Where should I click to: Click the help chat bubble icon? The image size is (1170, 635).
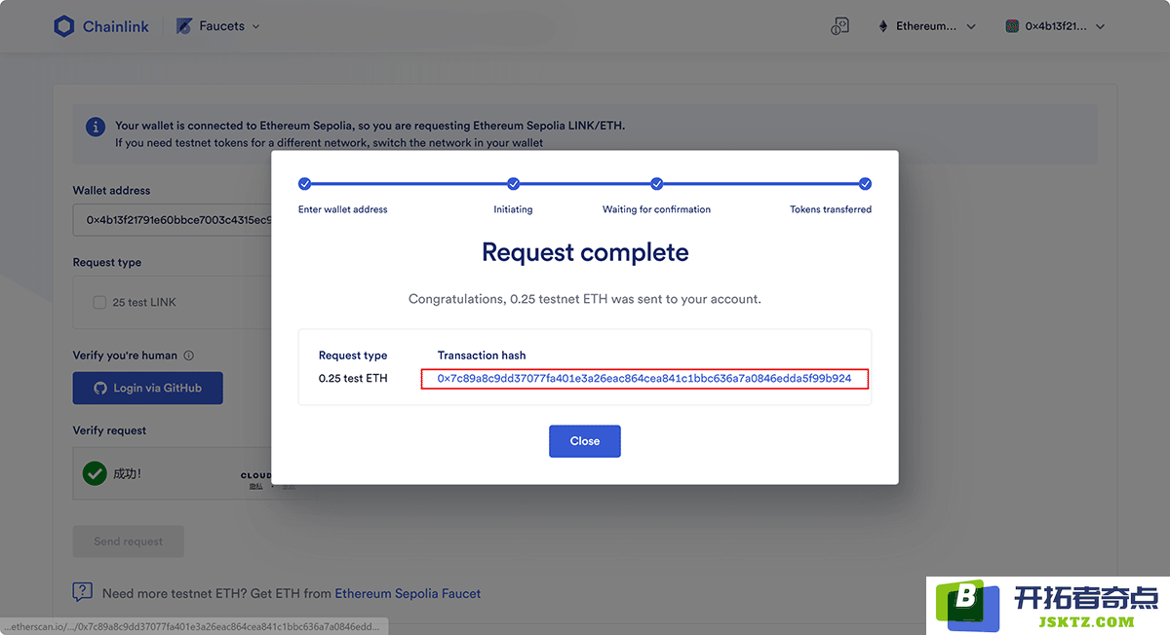83,592
